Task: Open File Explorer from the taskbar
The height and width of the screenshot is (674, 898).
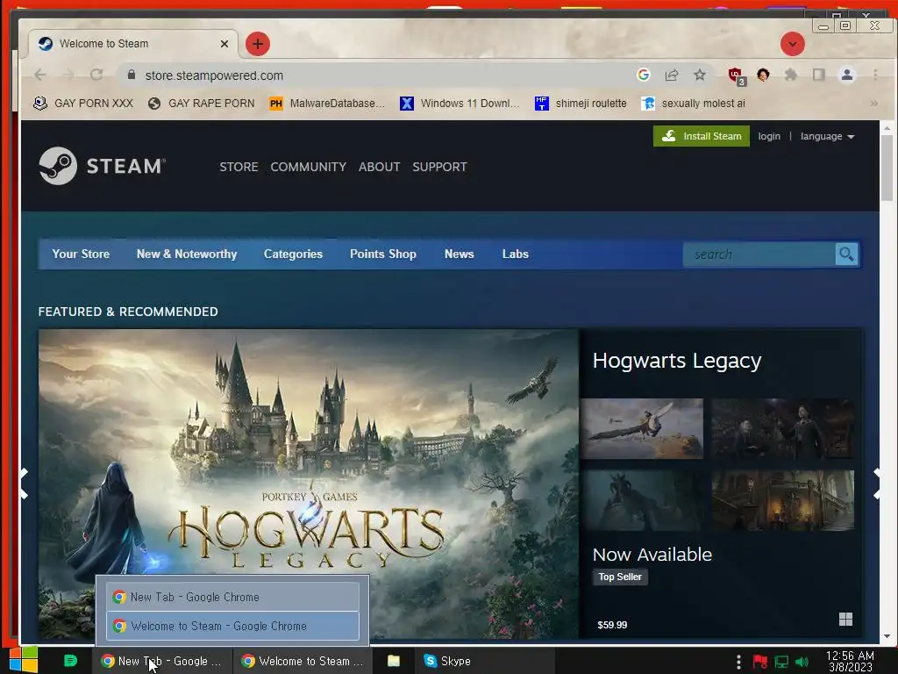Action: pyautogui.click(x=394, y=661)
